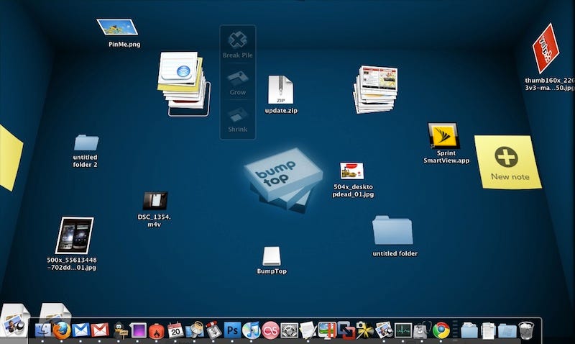The height and width of the screenshot is (344, 575).
Task: Click the 'BumpTop' drive label
Action: (x=272, y=271)
